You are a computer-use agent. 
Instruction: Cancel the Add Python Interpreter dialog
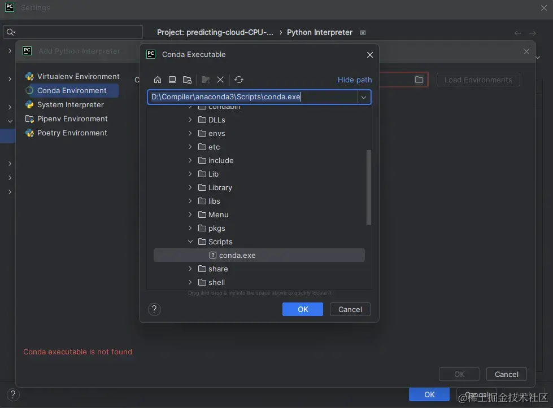pyautogui.click(x=506, y=374)
